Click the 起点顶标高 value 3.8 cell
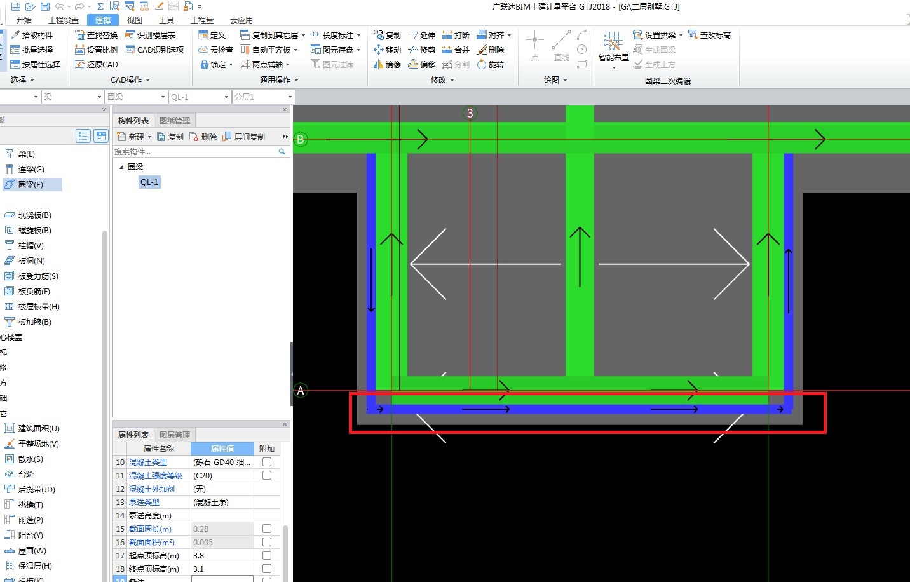910x582 pixels. point(222,555)
